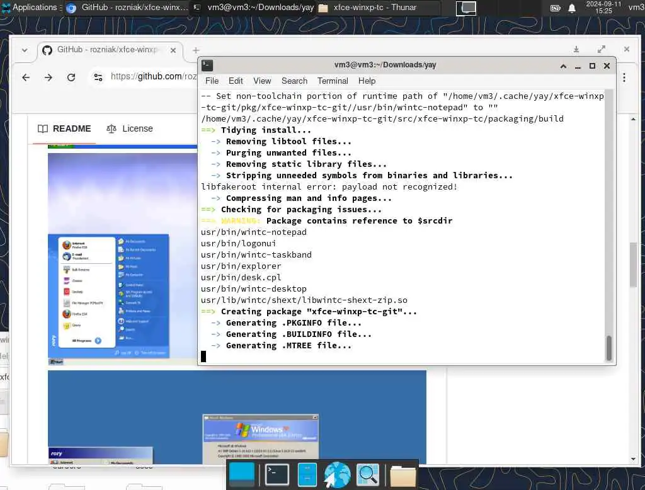
Task: Click the 'Generating .MTREE file...' terminal line
Action: pyautogui.click(x=282, y=346)
